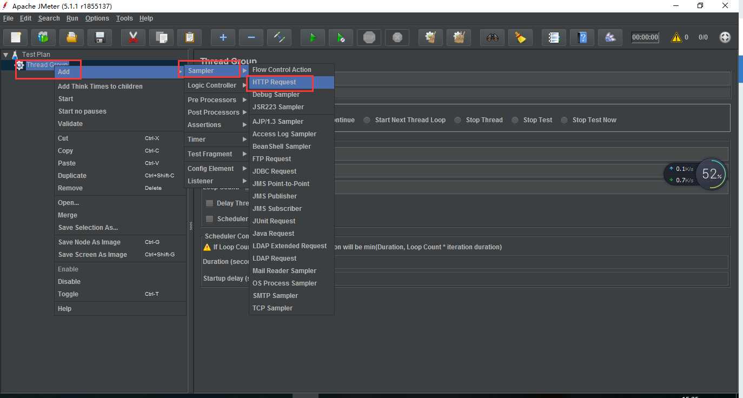Click the Cut scissors toolbar icon
The image size is (743, 398).
(x=133, y=37)
